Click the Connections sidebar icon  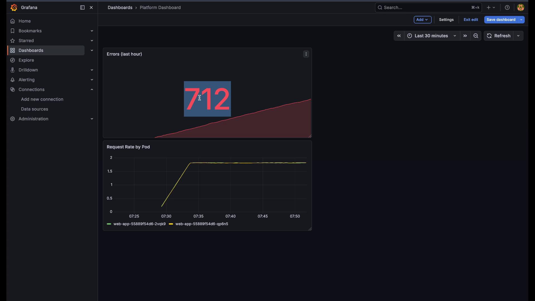pyautogui.click(x=13, y=89)
